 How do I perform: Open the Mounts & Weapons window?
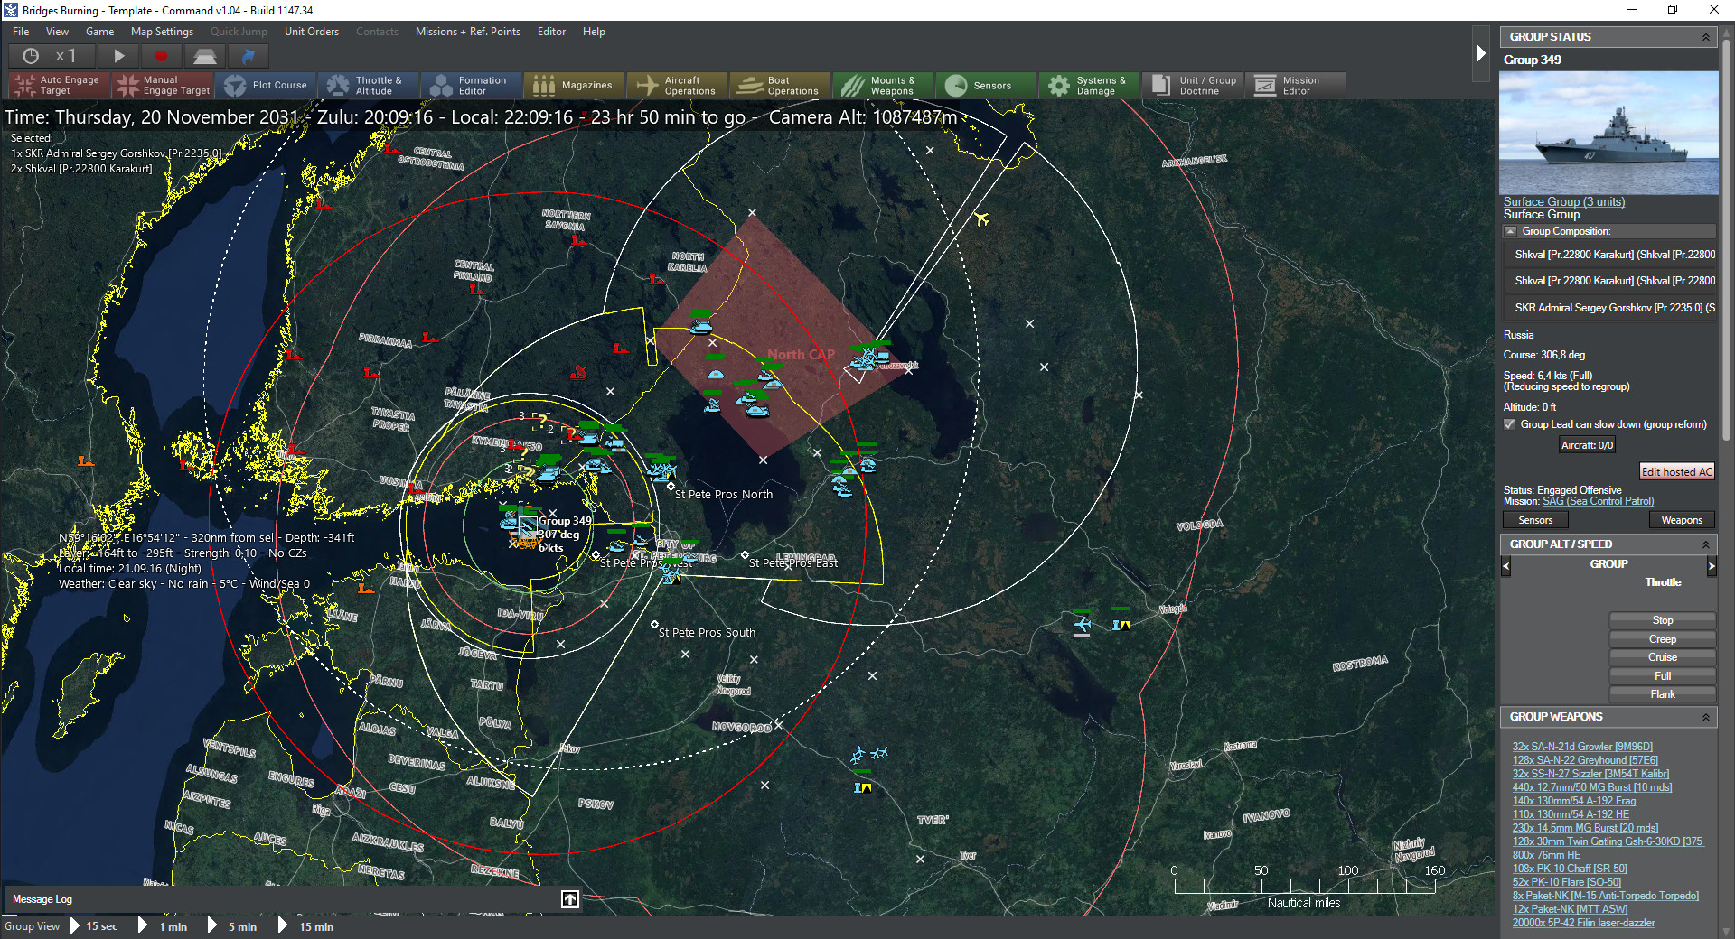[882, 86]
